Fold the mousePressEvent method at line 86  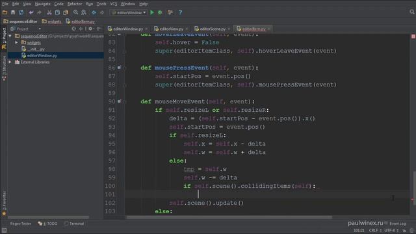pos(124,68)
